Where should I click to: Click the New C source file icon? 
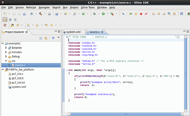pyautogui.click(x=74, y=14)
